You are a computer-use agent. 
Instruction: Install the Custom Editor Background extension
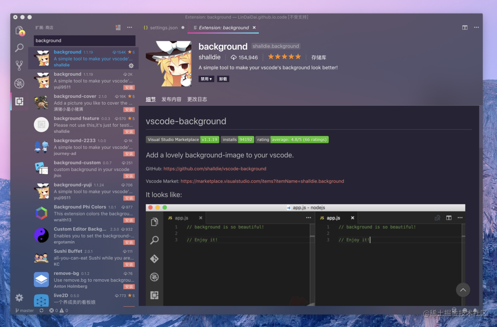pyautogui.click(x=129, y=242)
